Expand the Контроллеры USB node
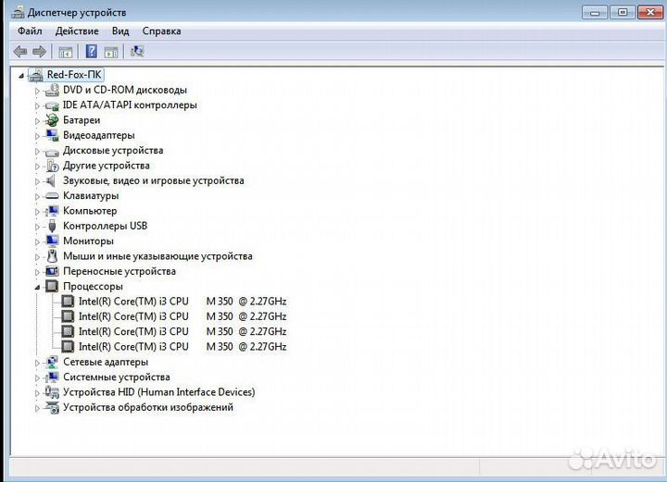This screenshot has width=667, height=482. [x=38, y=227]
